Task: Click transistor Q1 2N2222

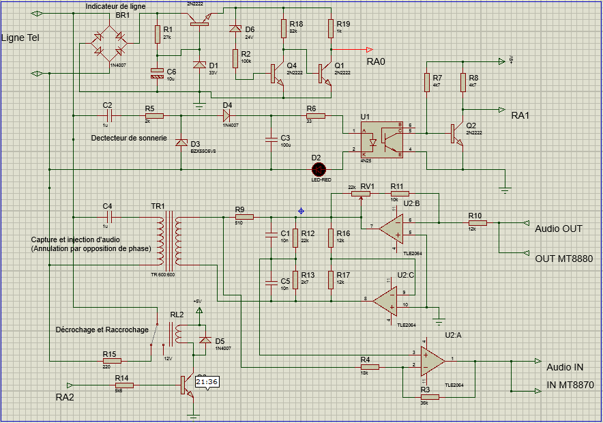Action: (325, 74)
